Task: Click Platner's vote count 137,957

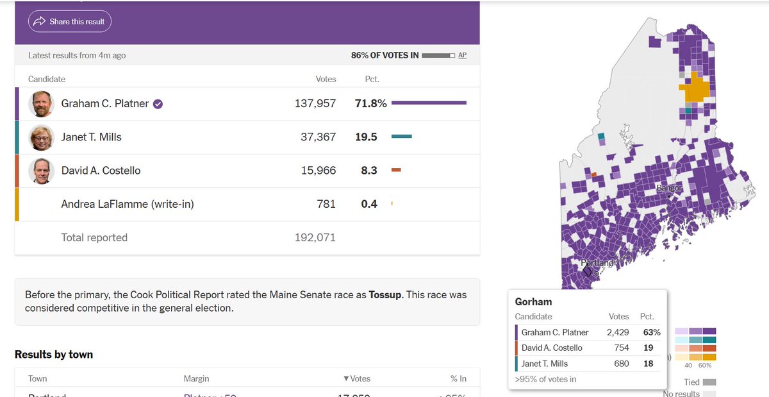Action: pos(315,103)
